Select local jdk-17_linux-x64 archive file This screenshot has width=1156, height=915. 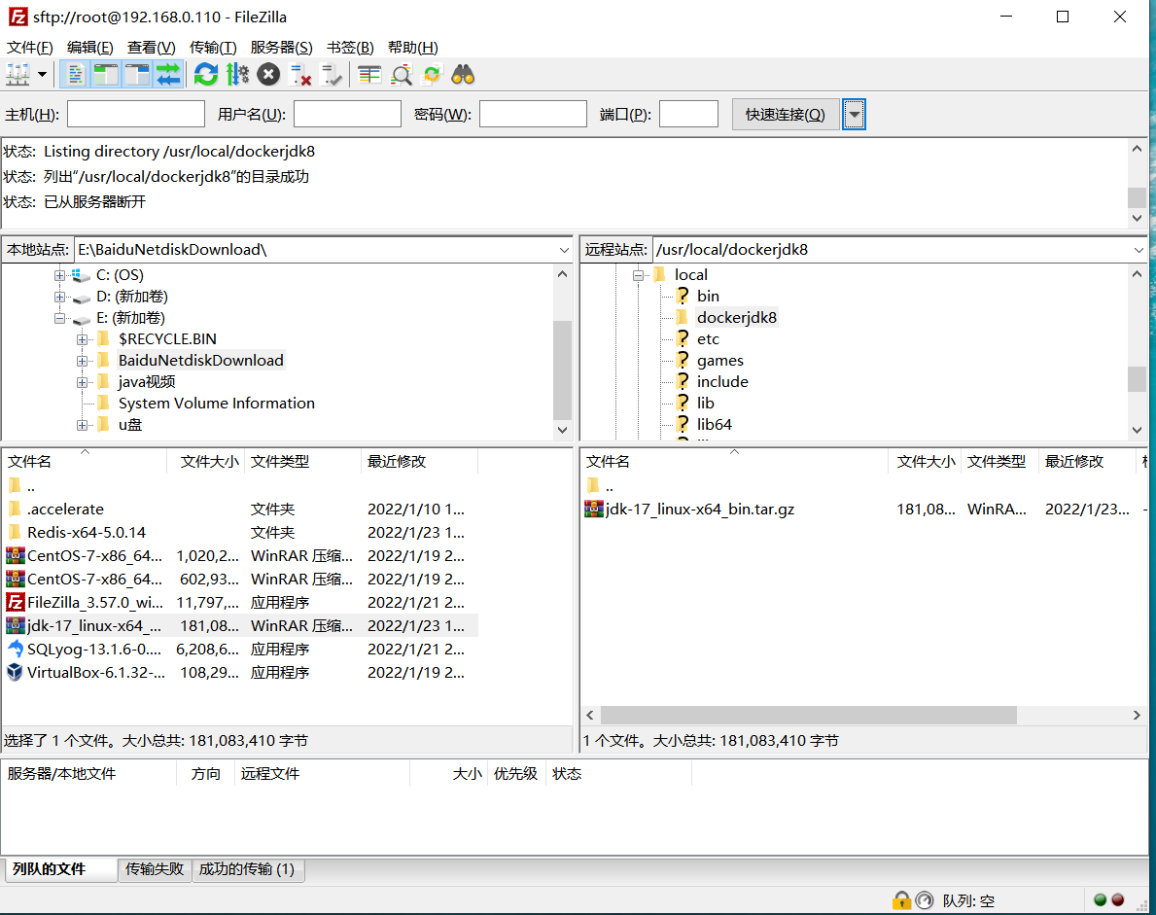[x=241, y=626]
